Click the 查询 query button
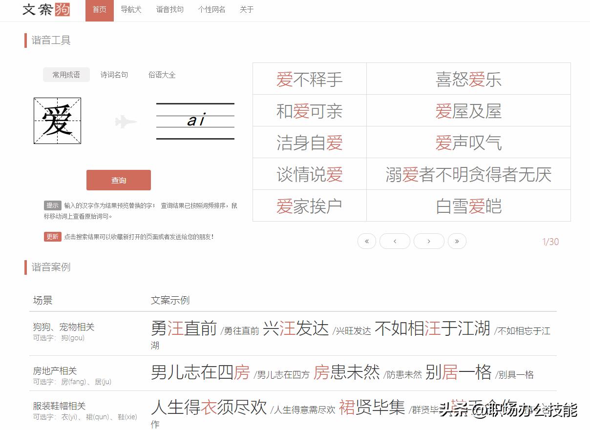 (119, 180)
